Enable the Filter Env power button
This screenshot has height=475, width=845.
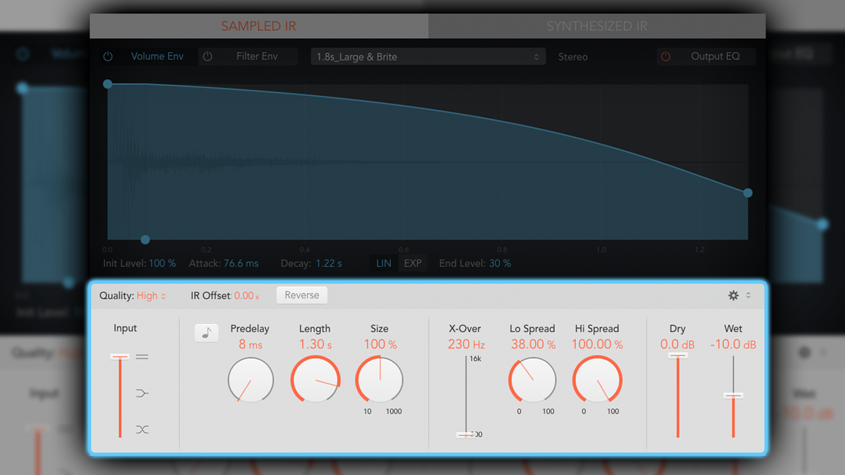[x=208, y=56]
